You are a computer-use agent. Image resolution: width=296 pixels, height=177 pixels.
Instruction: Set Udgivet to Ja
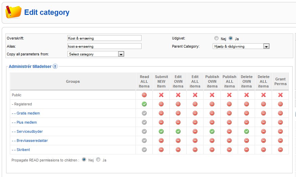231,38
